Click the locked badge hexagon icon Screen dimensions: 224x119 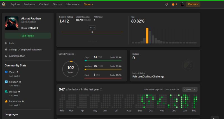click(188, 65)
